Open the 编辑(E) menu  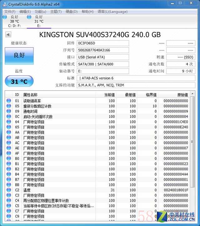click(25, 12)
